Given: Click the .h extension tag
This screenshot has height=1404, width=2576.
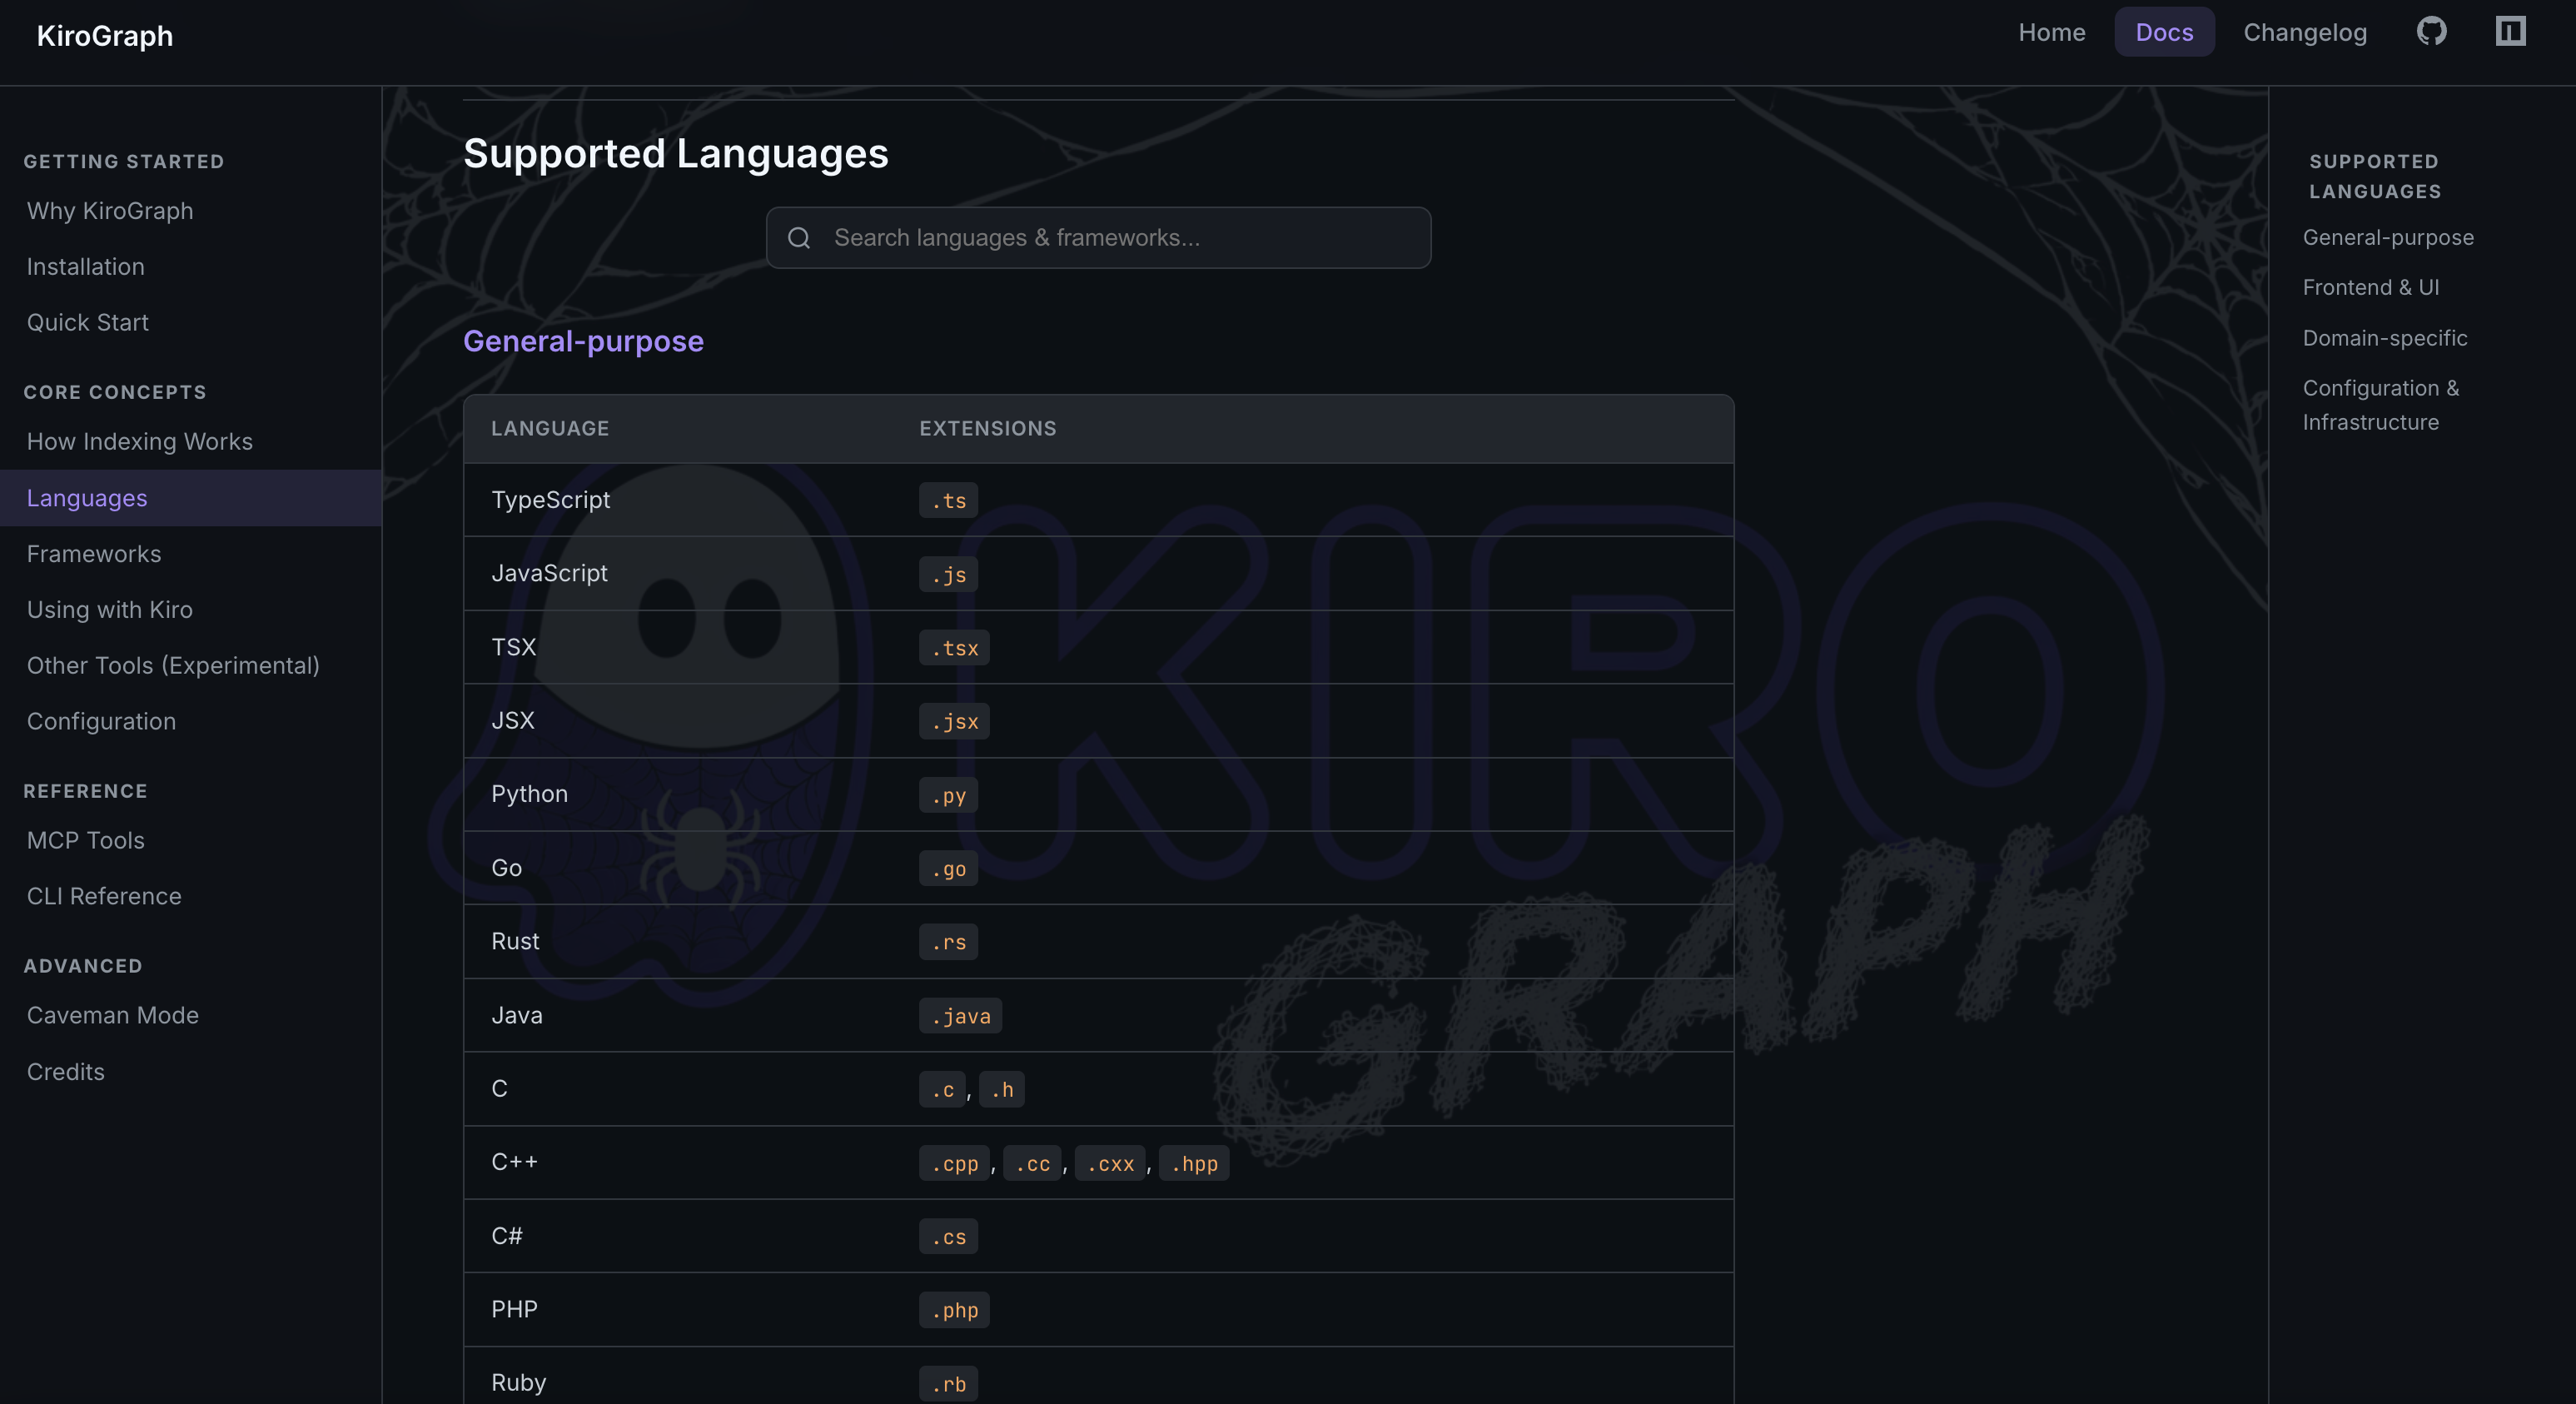Looking at the screenshot, I should (1002, 1090).
